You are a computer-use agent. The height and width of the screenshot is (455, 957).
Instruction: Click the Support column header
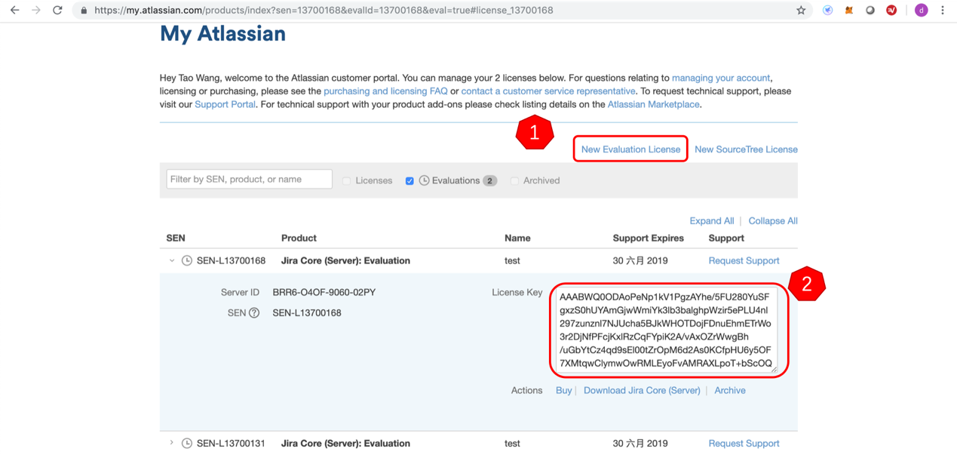726,238
